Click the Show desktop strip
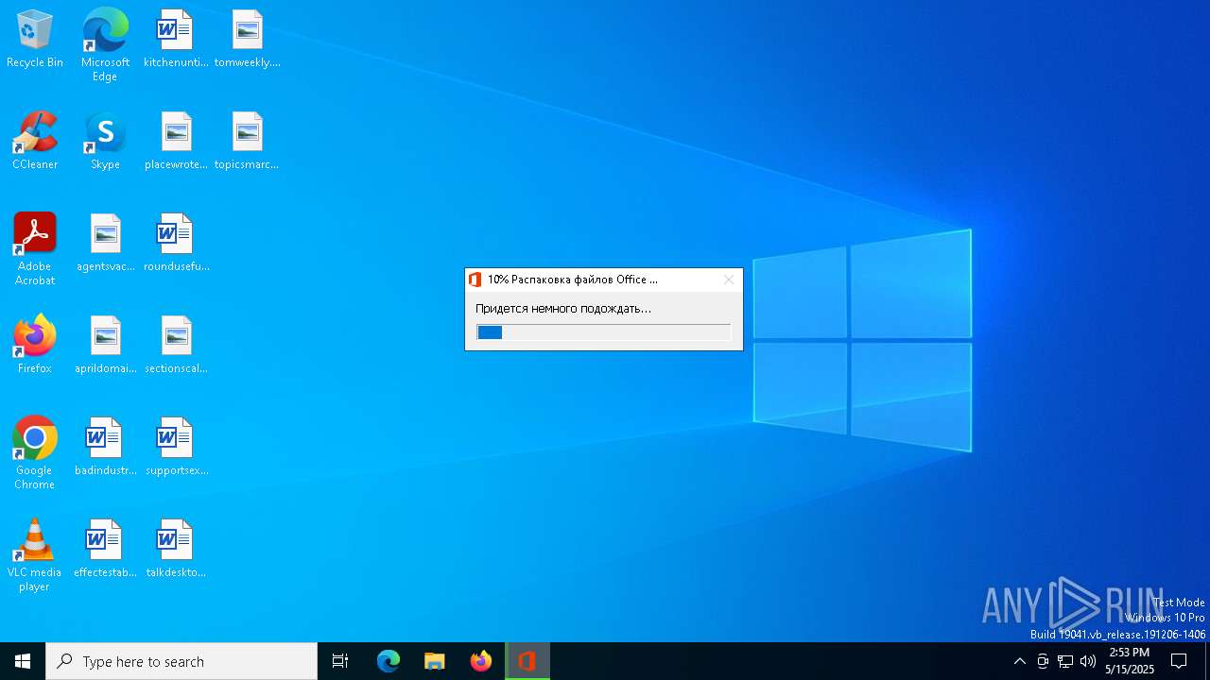The image size is (1210, 680). click(1207, 661)
